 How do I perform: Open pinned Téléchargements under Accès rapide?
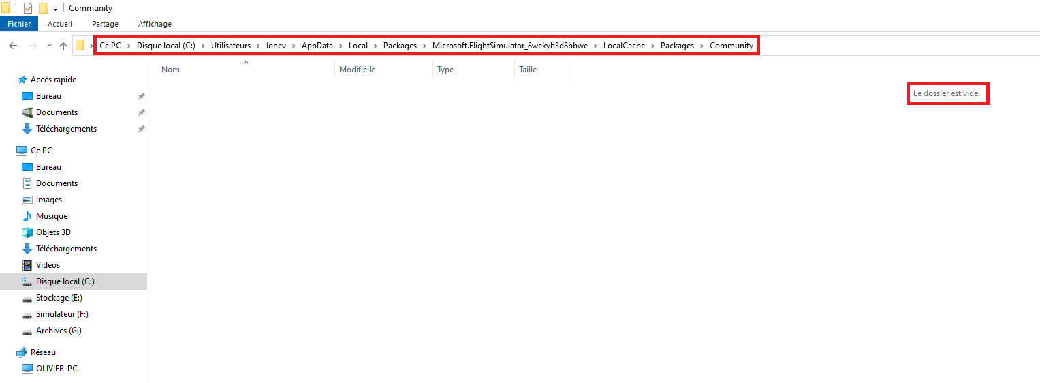click(66, 129)
